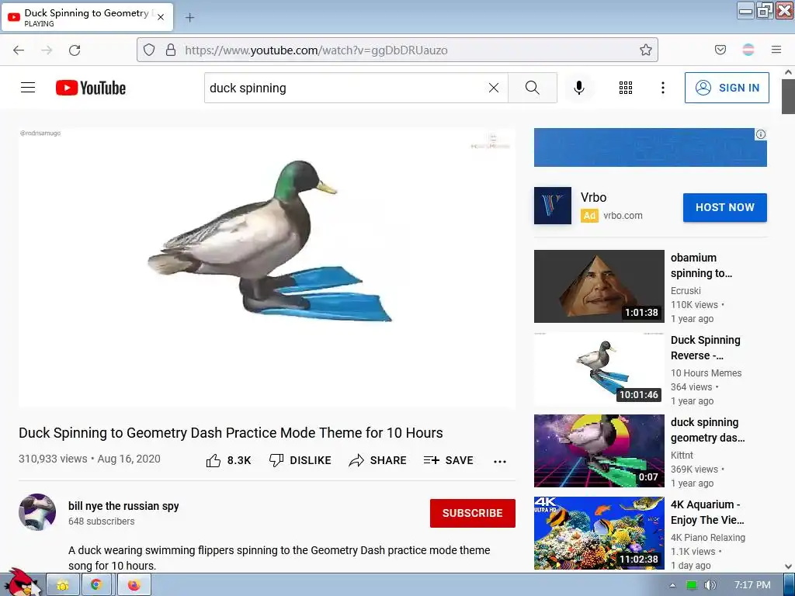
Task: Open the Pocket save icon
Action: [720, 50]
